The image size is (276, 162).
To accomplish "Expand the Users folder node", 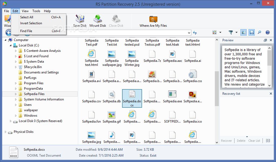I will point(16,105).
